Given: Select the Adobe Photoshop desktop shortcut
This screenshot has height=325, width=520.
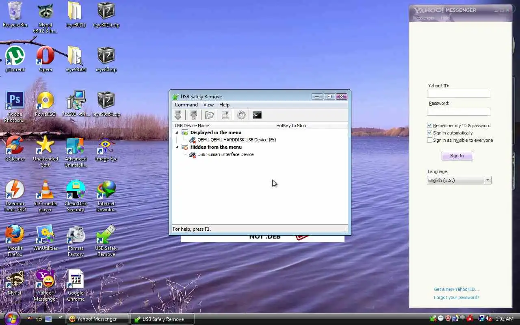Looking at the screenshot, I should [x=15, y=106].
